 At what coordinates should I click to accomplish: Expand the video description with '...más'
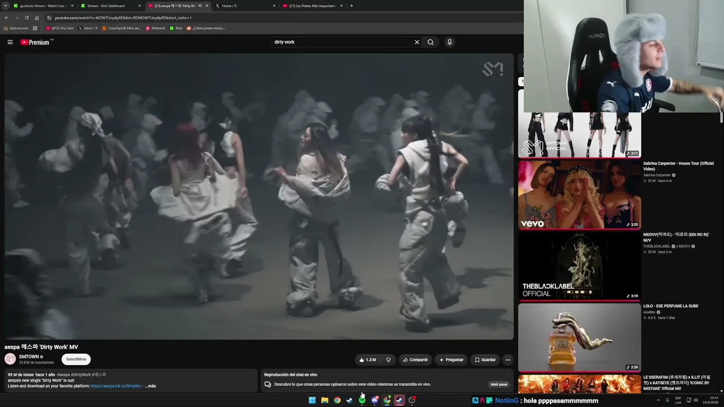point(150,386)
